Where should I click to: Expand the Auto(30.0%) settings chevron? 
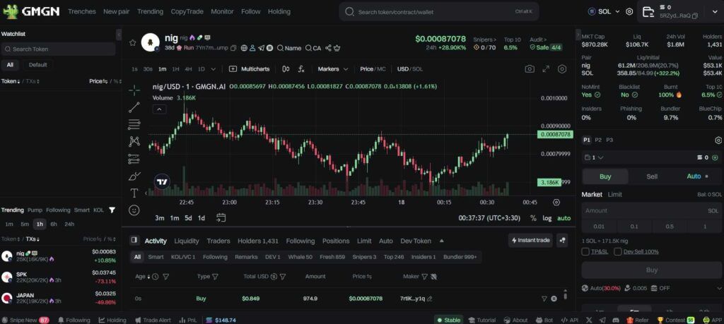pos(718,288)
